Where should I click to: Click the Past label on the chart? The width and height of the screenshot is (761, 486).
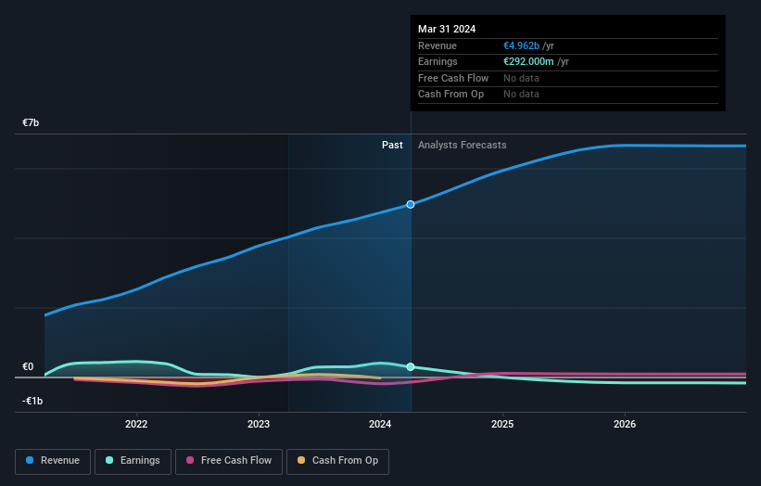click(x=392, y=145)
